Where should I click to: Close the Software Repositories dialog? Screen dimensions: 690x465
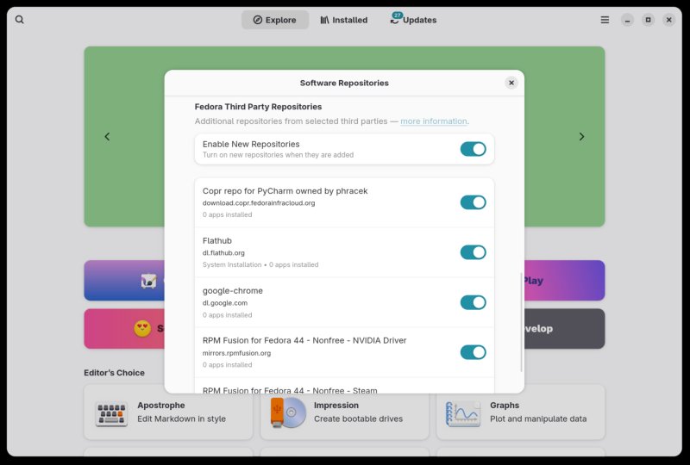point(511,83)
